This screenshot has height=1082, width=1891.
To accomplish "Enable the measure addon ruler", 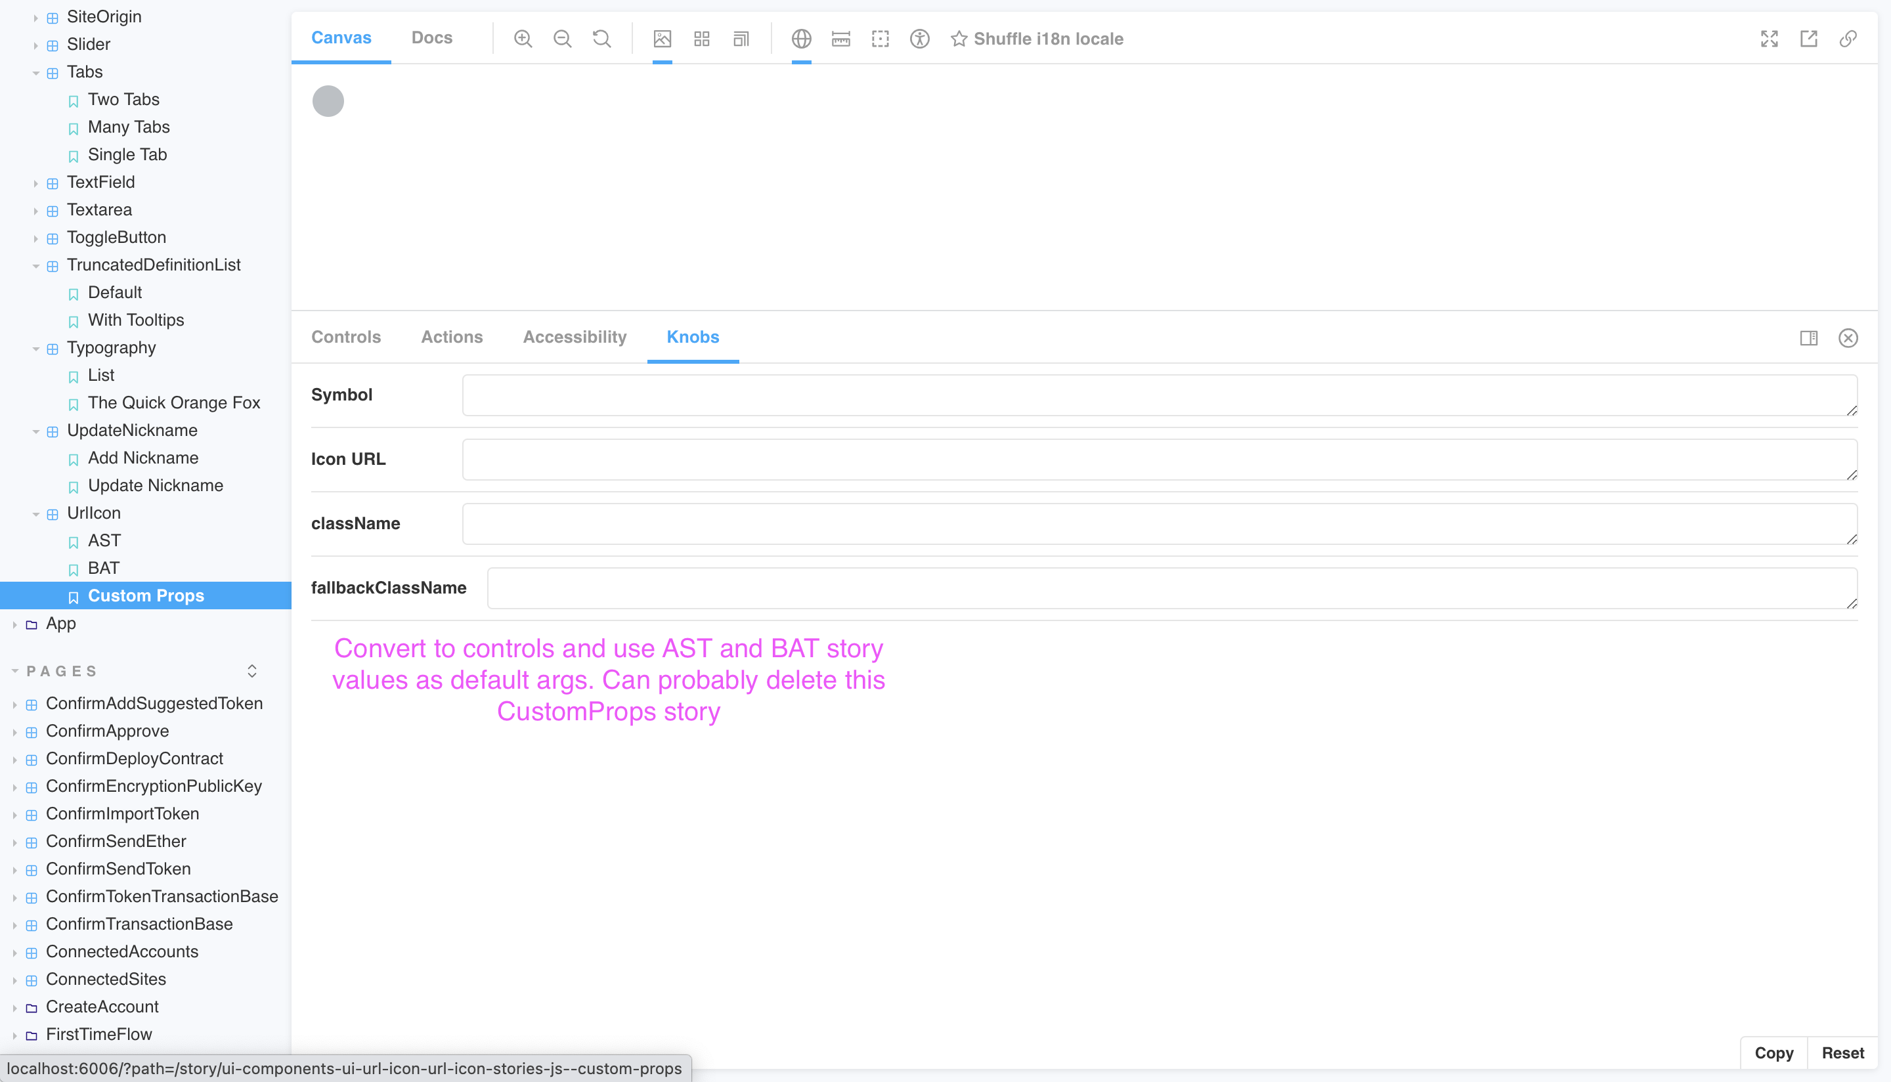I will [840, 39].
